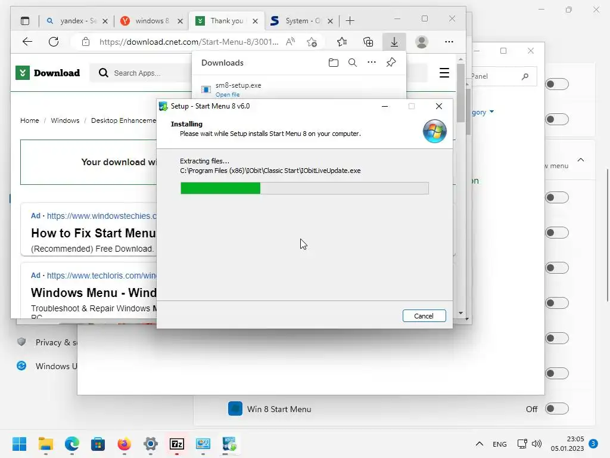Open Firefox from taskbar

pyautogui.click(x=124, y=444)
